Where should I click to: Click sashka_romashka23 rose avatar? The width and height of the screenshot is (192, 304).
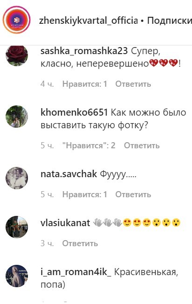17,55
